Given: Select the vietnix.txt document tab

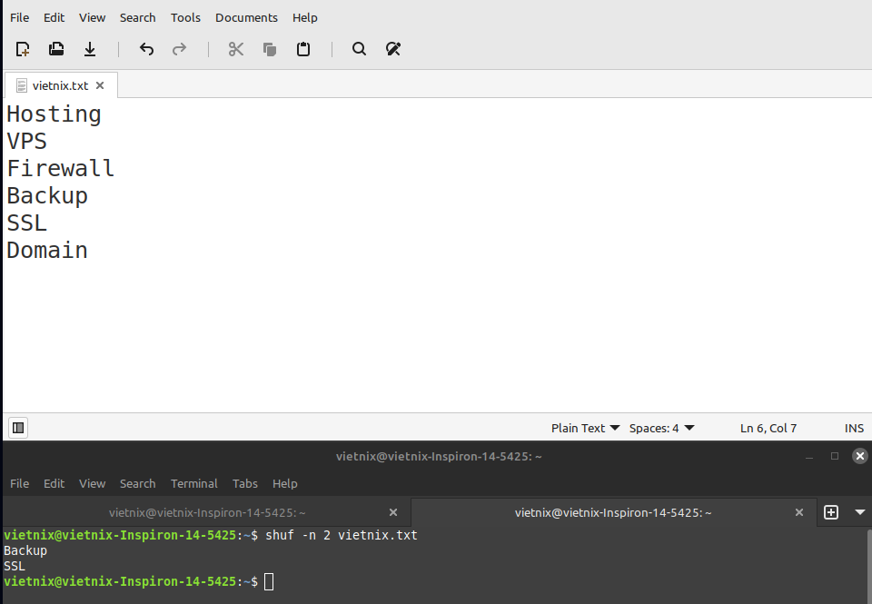Looking at the screenshot, I should tap(60, 85).
